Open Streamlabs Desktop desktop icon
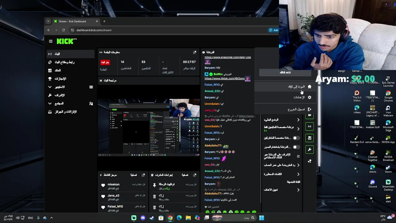 (x=388, y=185)
